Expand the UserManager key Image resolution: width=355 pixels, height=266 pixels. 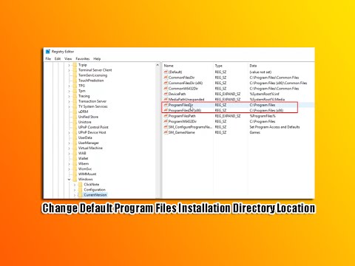(x=70, y=143)
